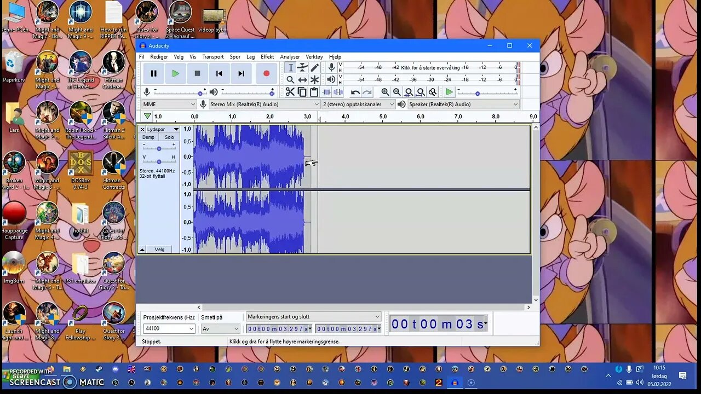The width and height of the screenshot is (701, 394).
Task: Start recording with the red Record button
Action: click(x=266, y=73)
